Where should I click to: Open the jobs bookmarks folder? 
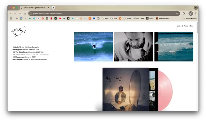click(x=114, y=19)
